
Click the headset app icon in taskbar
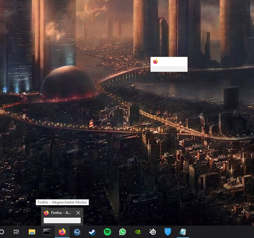(x=77, y=232)
